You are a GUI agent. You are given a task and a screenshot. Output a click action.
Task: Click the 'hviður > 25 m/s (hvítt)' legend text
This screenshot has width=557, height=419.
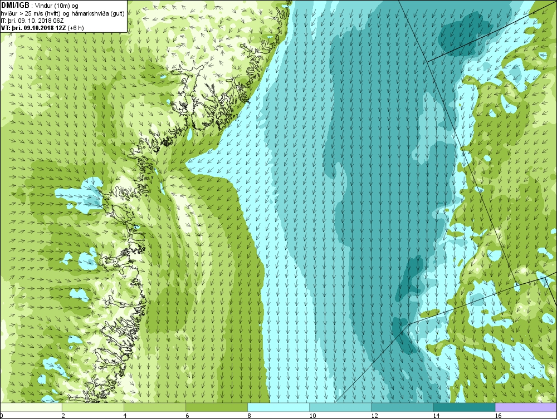[31, 13]
